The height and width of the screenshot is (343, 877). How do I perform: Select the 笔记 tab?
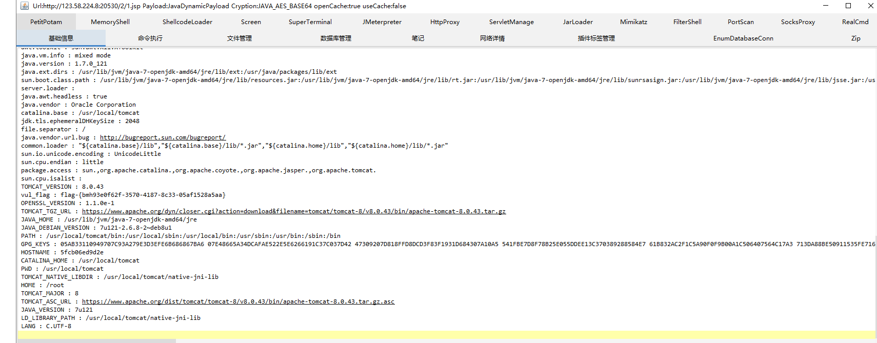click(x=418, y=38)
